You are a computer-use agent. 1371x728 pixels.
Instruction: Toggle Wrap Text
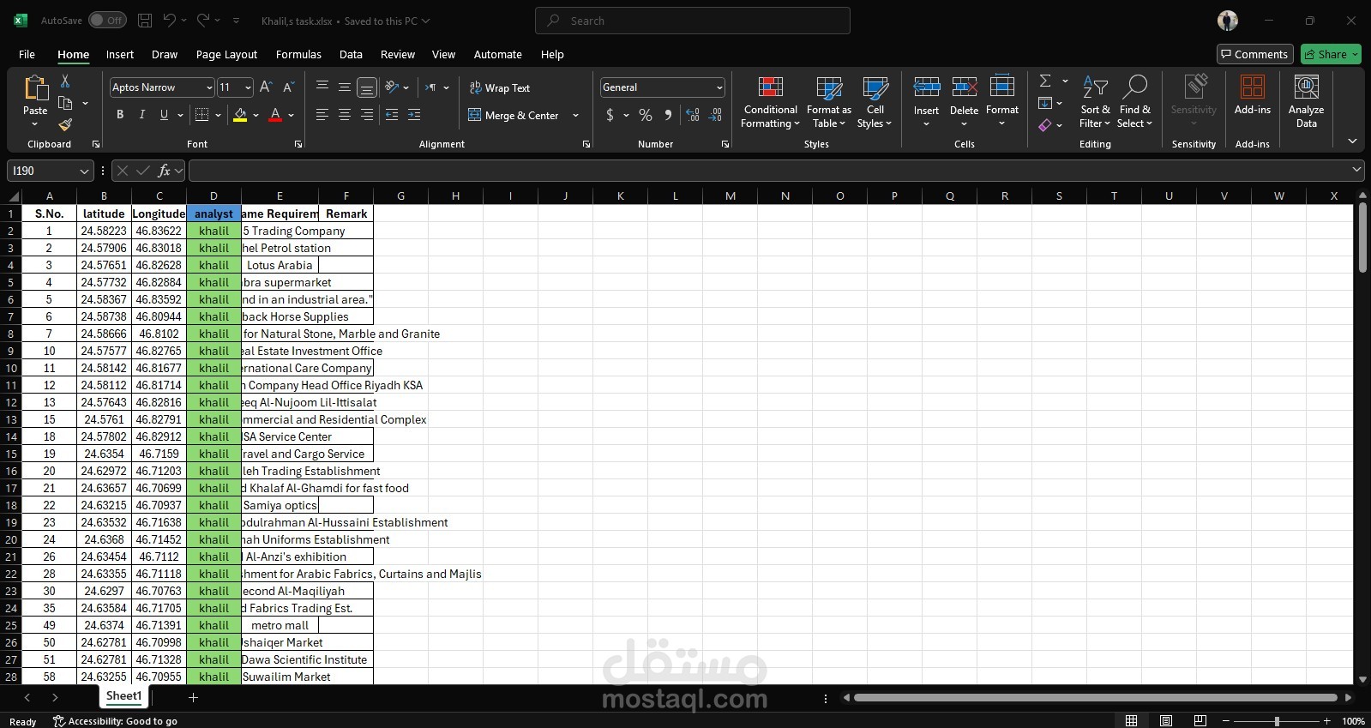click(x=499, y=87)
